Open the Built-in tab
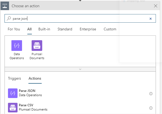 [44, 29]
